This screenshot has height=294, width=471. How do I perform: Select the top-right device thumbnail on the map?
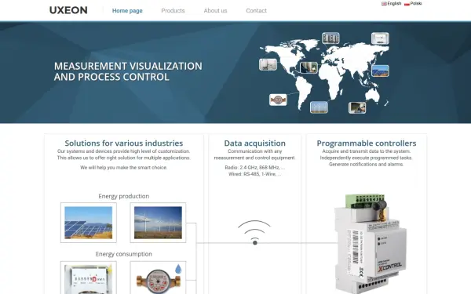[380, 38]
